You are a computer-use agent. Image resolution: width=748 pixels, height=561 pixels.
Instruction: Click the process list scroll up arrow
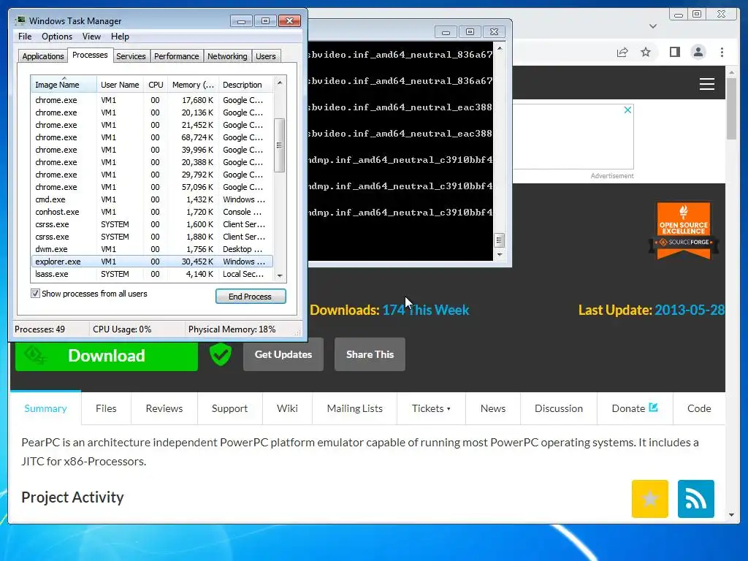(280, 83)
